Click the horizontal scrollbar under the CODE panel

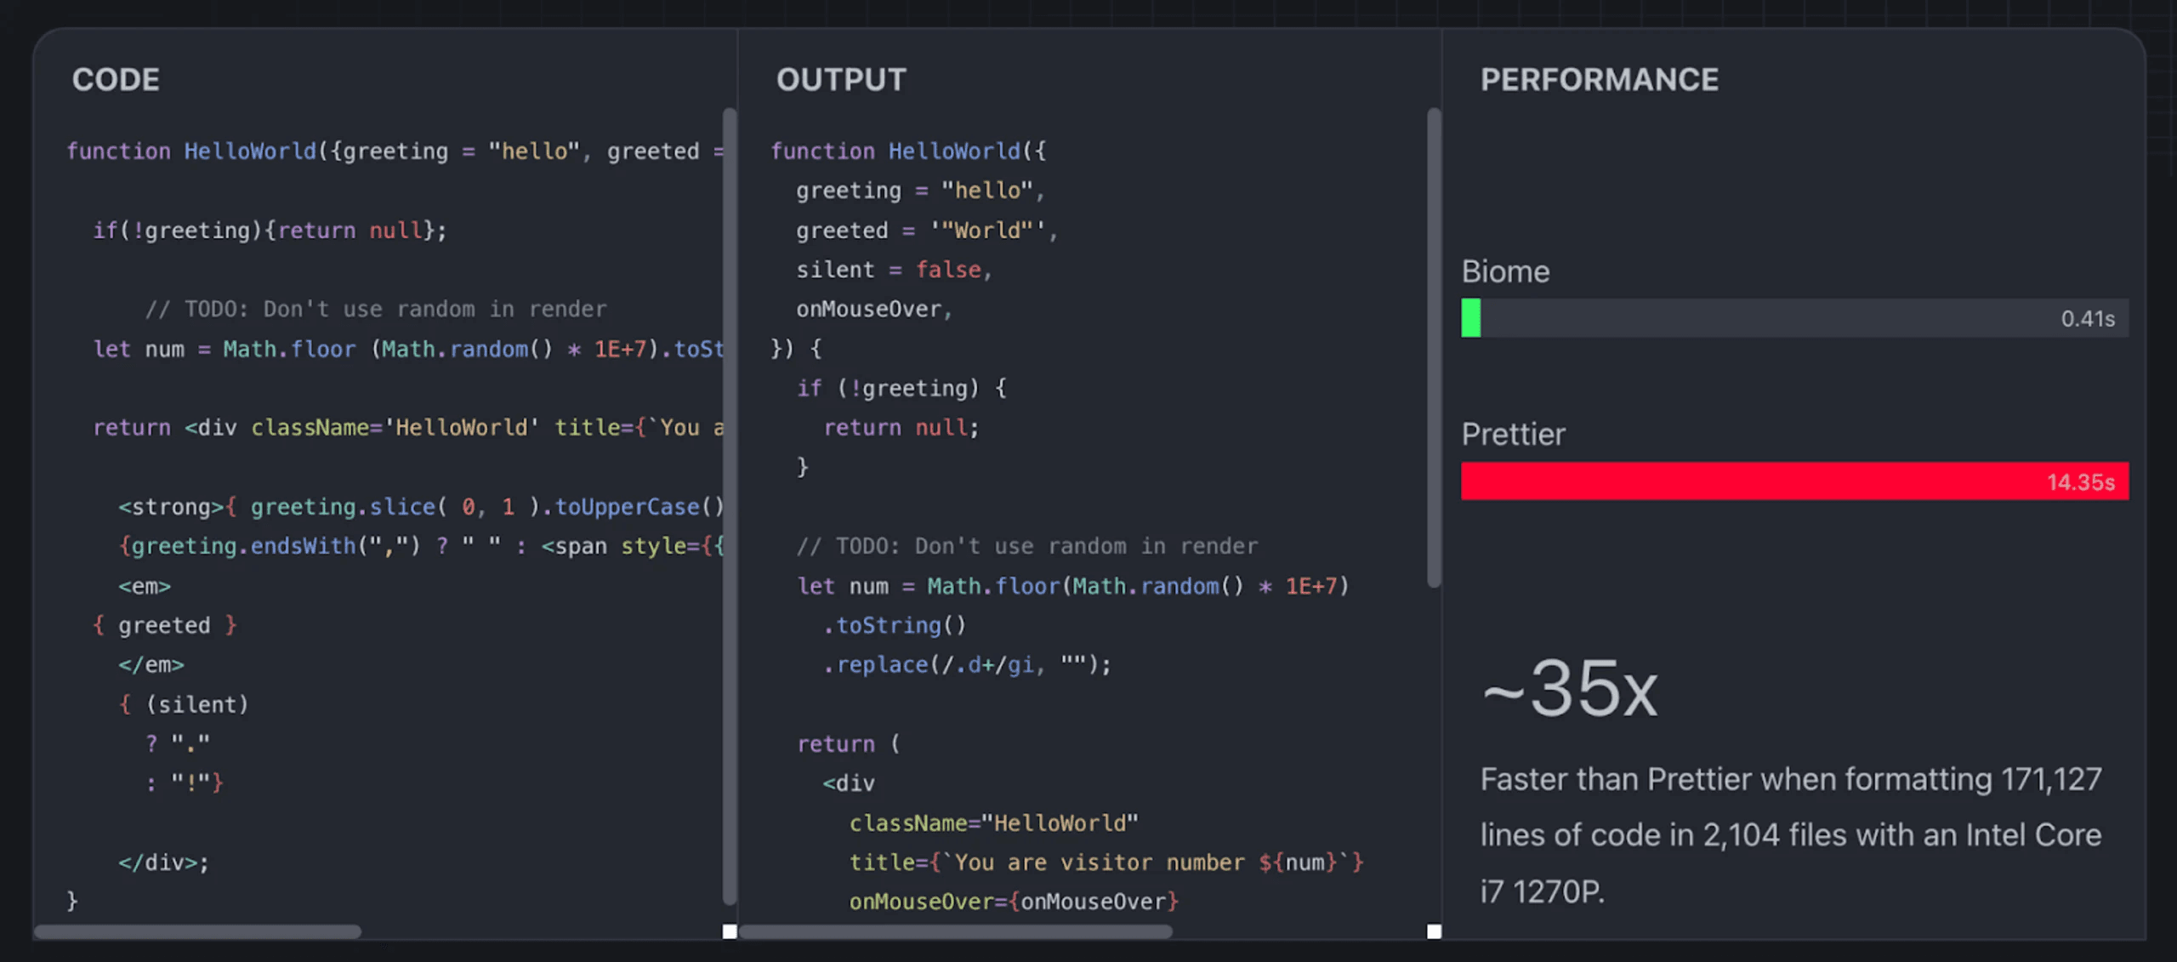tap(200, 931)
